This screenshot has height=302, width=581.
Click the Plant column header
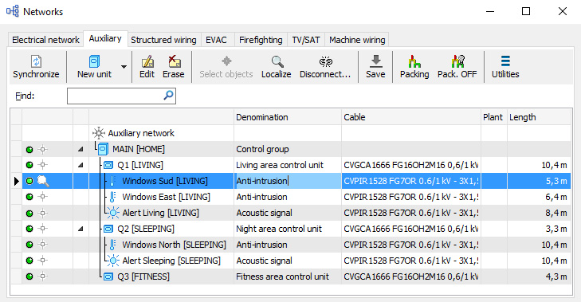tap(494, 117)
